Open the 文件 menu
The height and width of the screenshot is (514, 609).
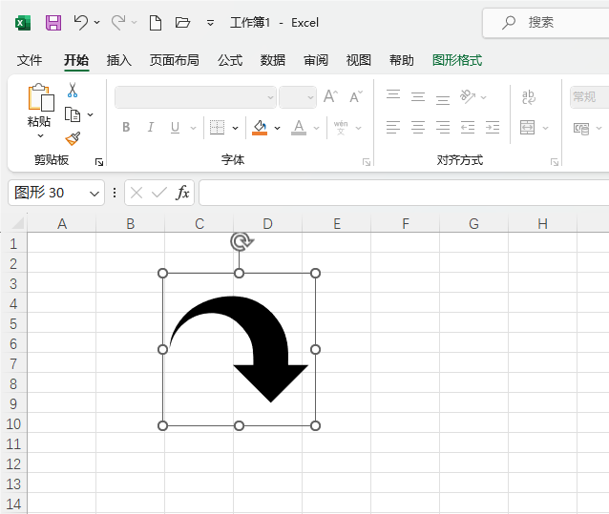point(30,60)
